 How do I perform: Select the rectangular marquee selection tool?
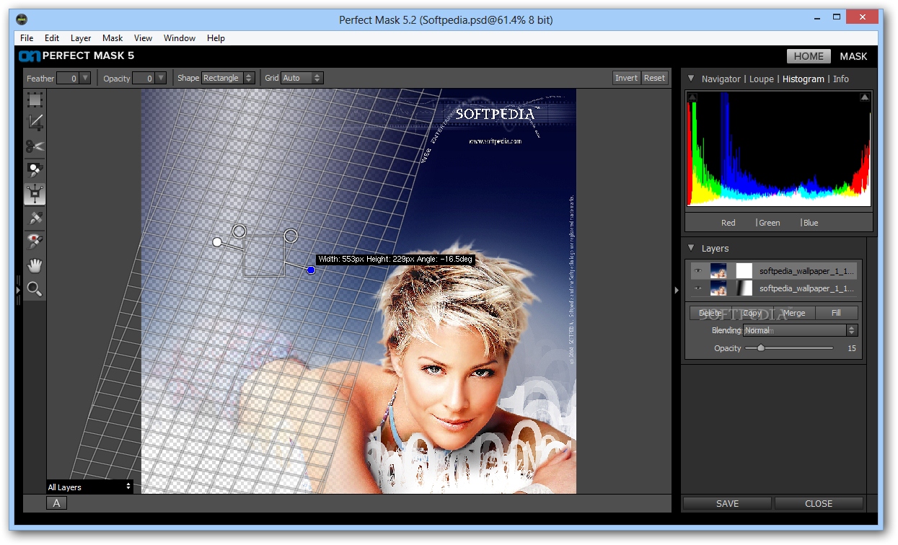click(35, 100)
